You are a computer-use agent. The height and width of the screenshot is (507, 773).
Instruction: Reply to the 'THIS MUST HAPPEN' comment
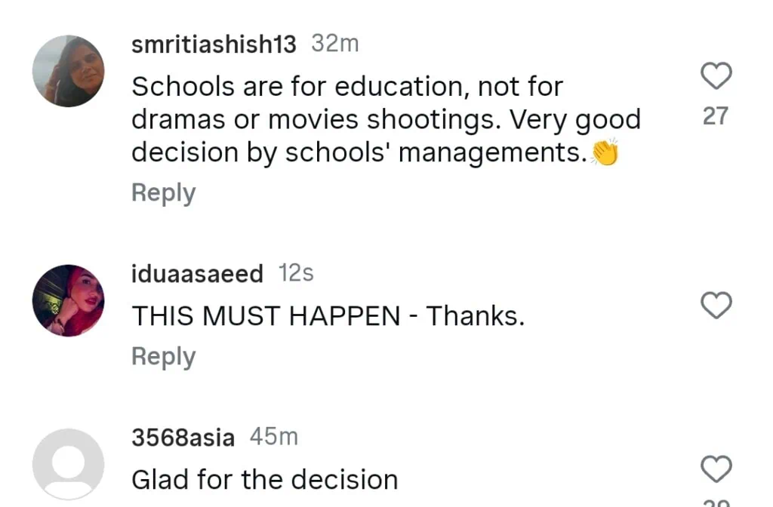(x=163, y=356)
